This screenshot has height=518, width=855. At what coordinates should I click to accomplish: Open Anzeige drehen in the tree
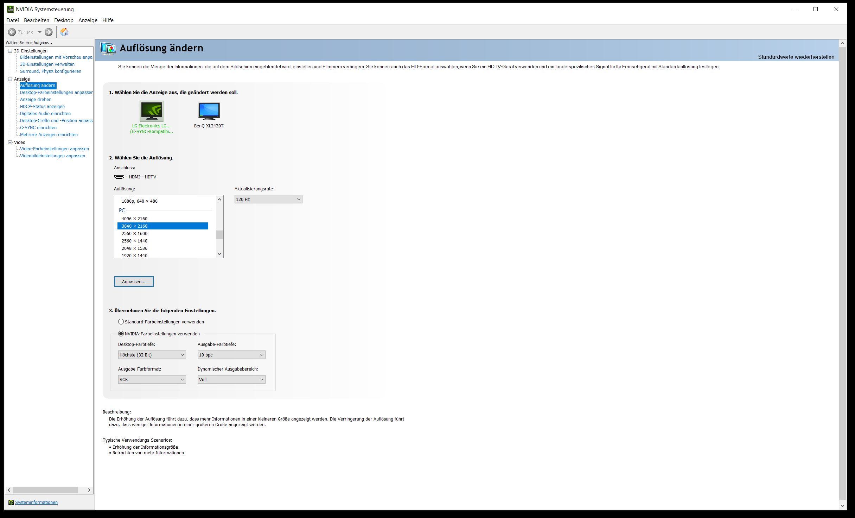[x=36, y=99]
